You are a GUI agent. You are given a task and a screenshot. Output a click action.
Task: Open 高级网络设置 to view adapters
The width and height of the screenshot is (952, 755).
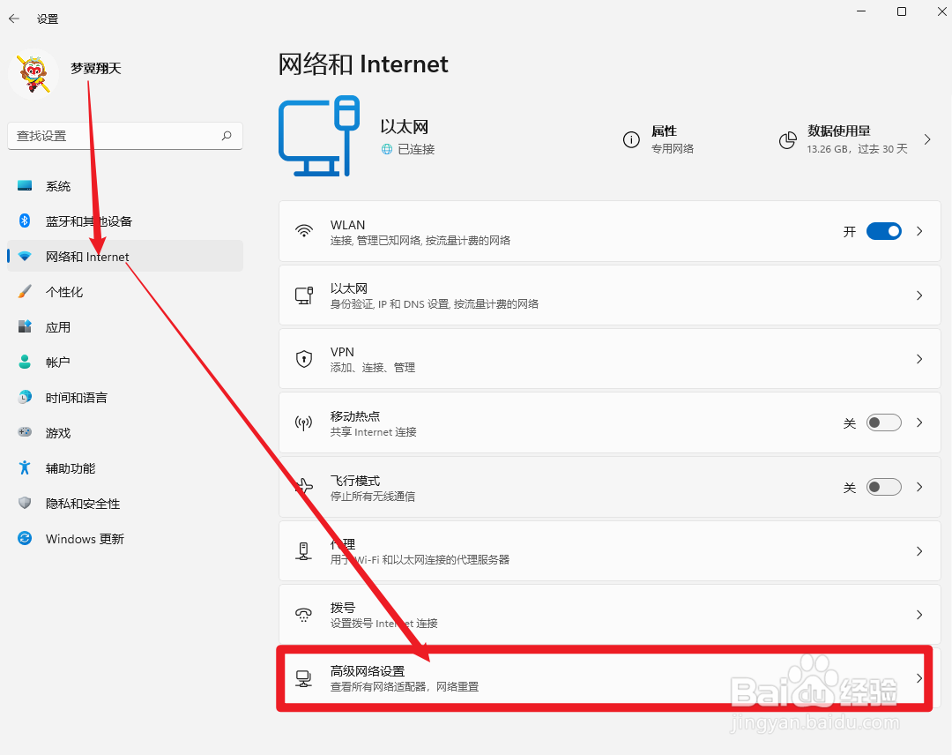608,677
